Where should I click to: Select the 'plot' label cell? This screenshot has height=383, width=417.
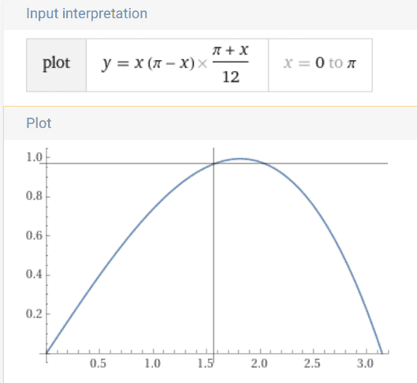(x=57, y=65)
